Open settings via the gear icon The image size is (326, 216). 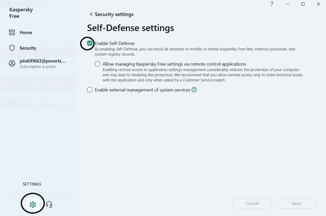(33, 205)
